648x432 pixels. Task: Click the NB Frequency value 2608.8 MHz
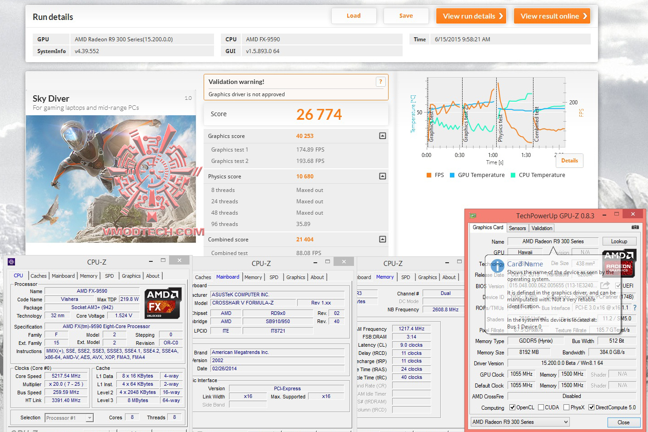445,309
